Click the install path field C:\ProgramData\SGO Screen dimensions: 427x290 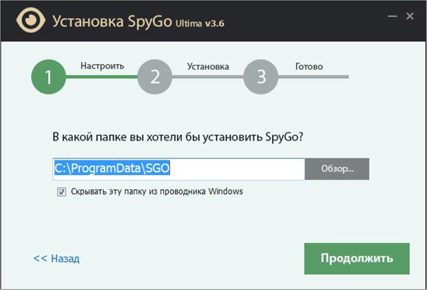tap(178, 169)
